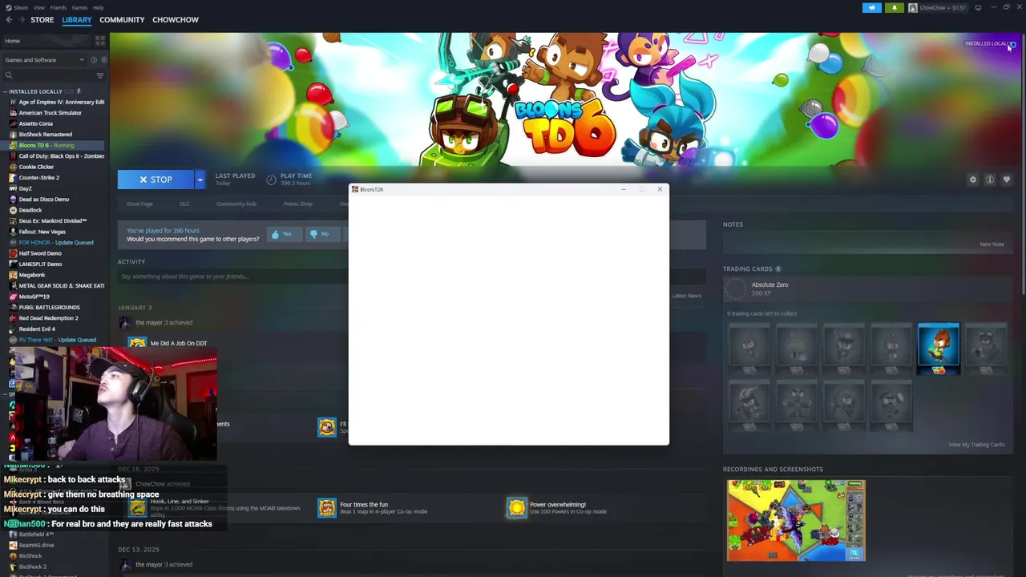This screenshot has width=1026, height=577.
Task: Click the ready-to-play filter icon in sidebar
Action: (x=103, y=60)
